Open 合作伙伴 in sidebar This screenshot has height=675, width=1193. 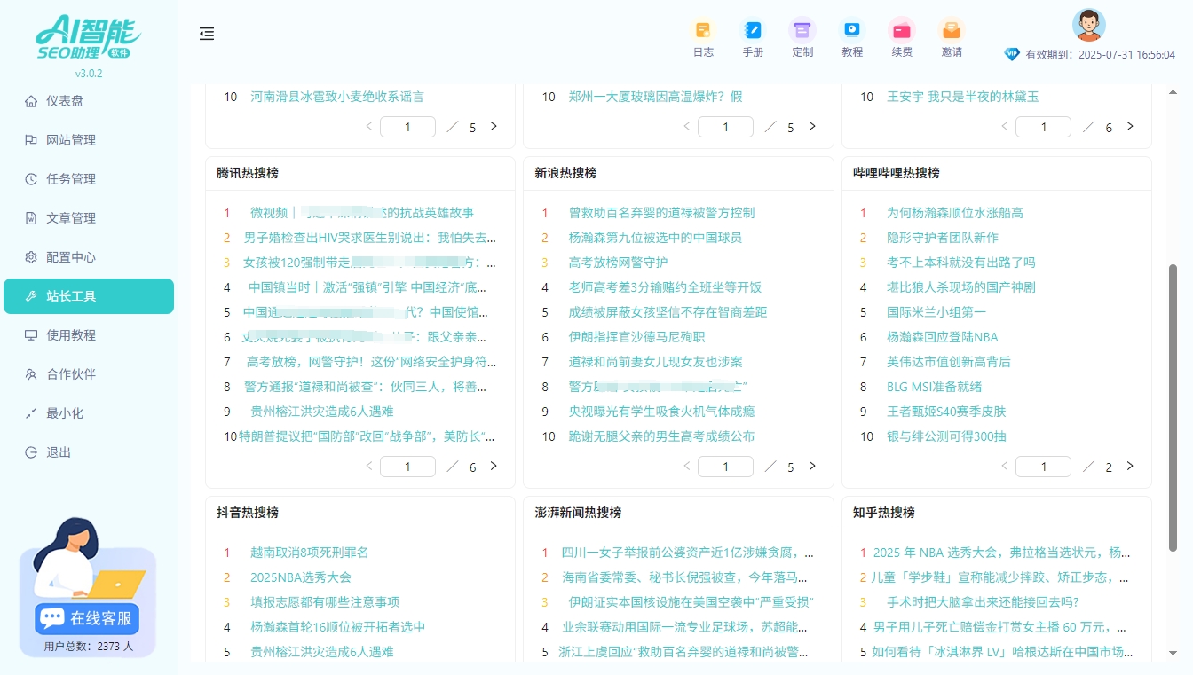pyautogui.click(x=89, y=374)
